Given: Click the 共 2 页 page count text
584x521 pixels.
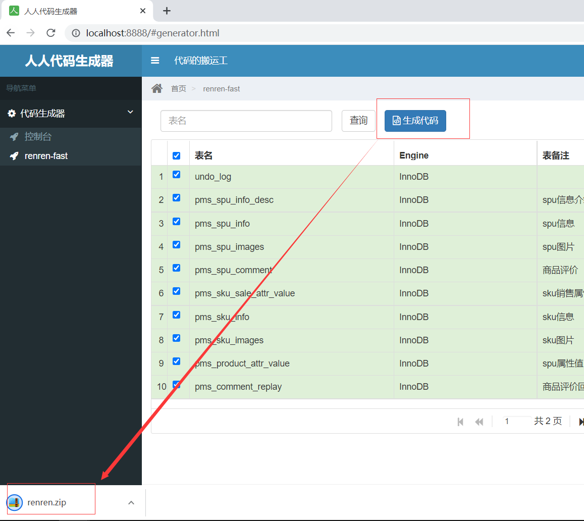Looking at the screenshot, I should [548, 421].
